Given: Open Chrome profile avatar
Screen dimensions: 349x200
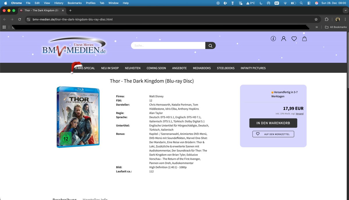Looking at the screenshot, I should tap(338, 20).
